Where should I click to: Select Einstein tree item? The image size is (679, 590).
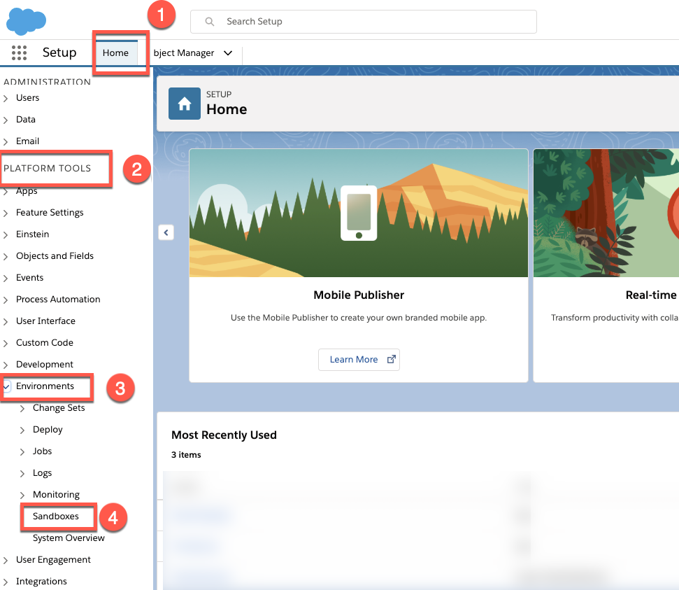click(x=32, y=234)
